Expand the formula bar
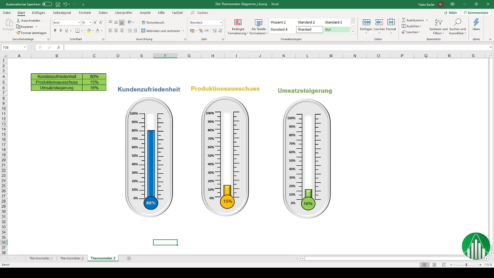Image resolution: width=494 pixels, height=278 pixels. pyautogui.click(x=491, y=47)
